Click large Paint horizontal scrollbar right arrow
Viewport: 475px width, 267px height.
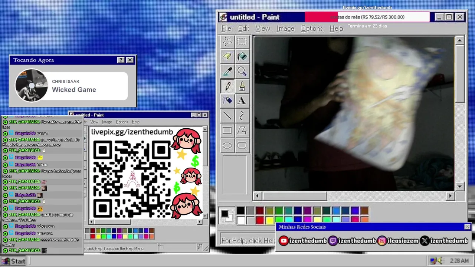click(450, 196)
